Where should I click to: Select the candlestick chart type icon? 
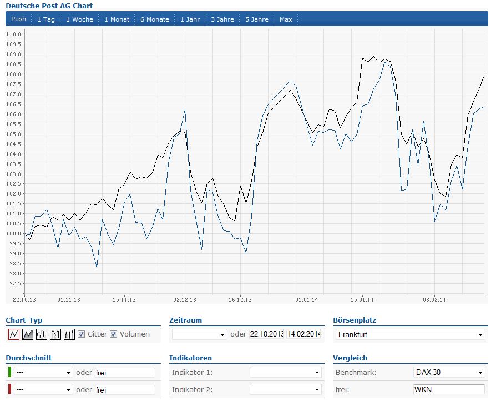pyautogui.click(x=69, y=334)
